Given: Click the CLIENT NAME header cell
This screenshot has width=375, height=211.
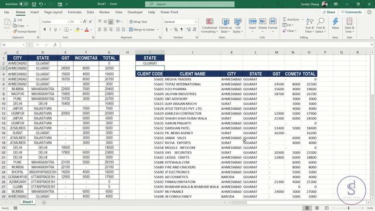Looking at the screenshot, I should point(192,74).
